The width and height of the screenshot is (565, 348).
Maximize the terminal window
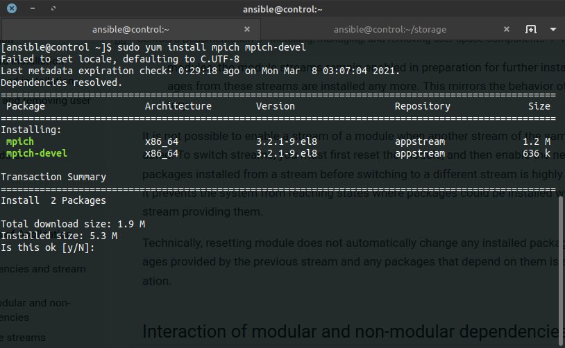tap(53, 8)
